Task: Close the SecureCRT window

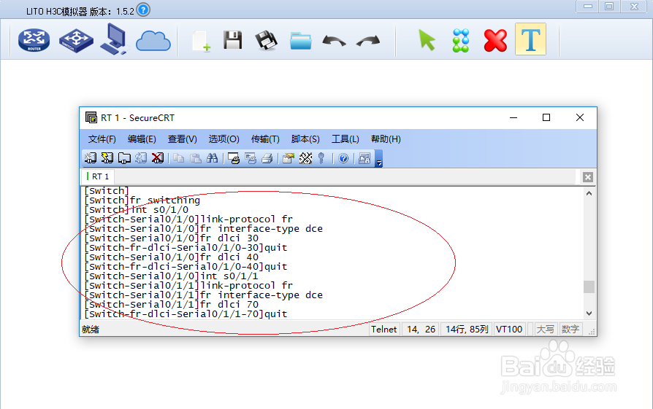Action: [x=580, y=117]
